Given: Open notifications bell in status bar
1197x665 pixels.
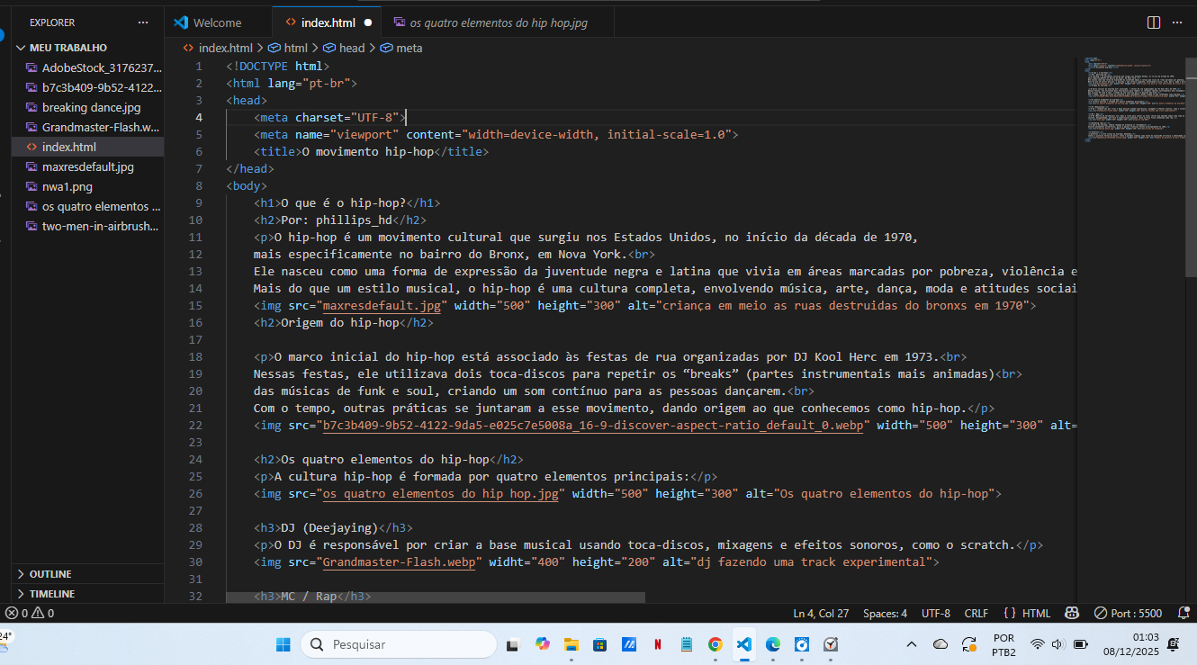Looking at the screenshot, I should point(1183,613).
